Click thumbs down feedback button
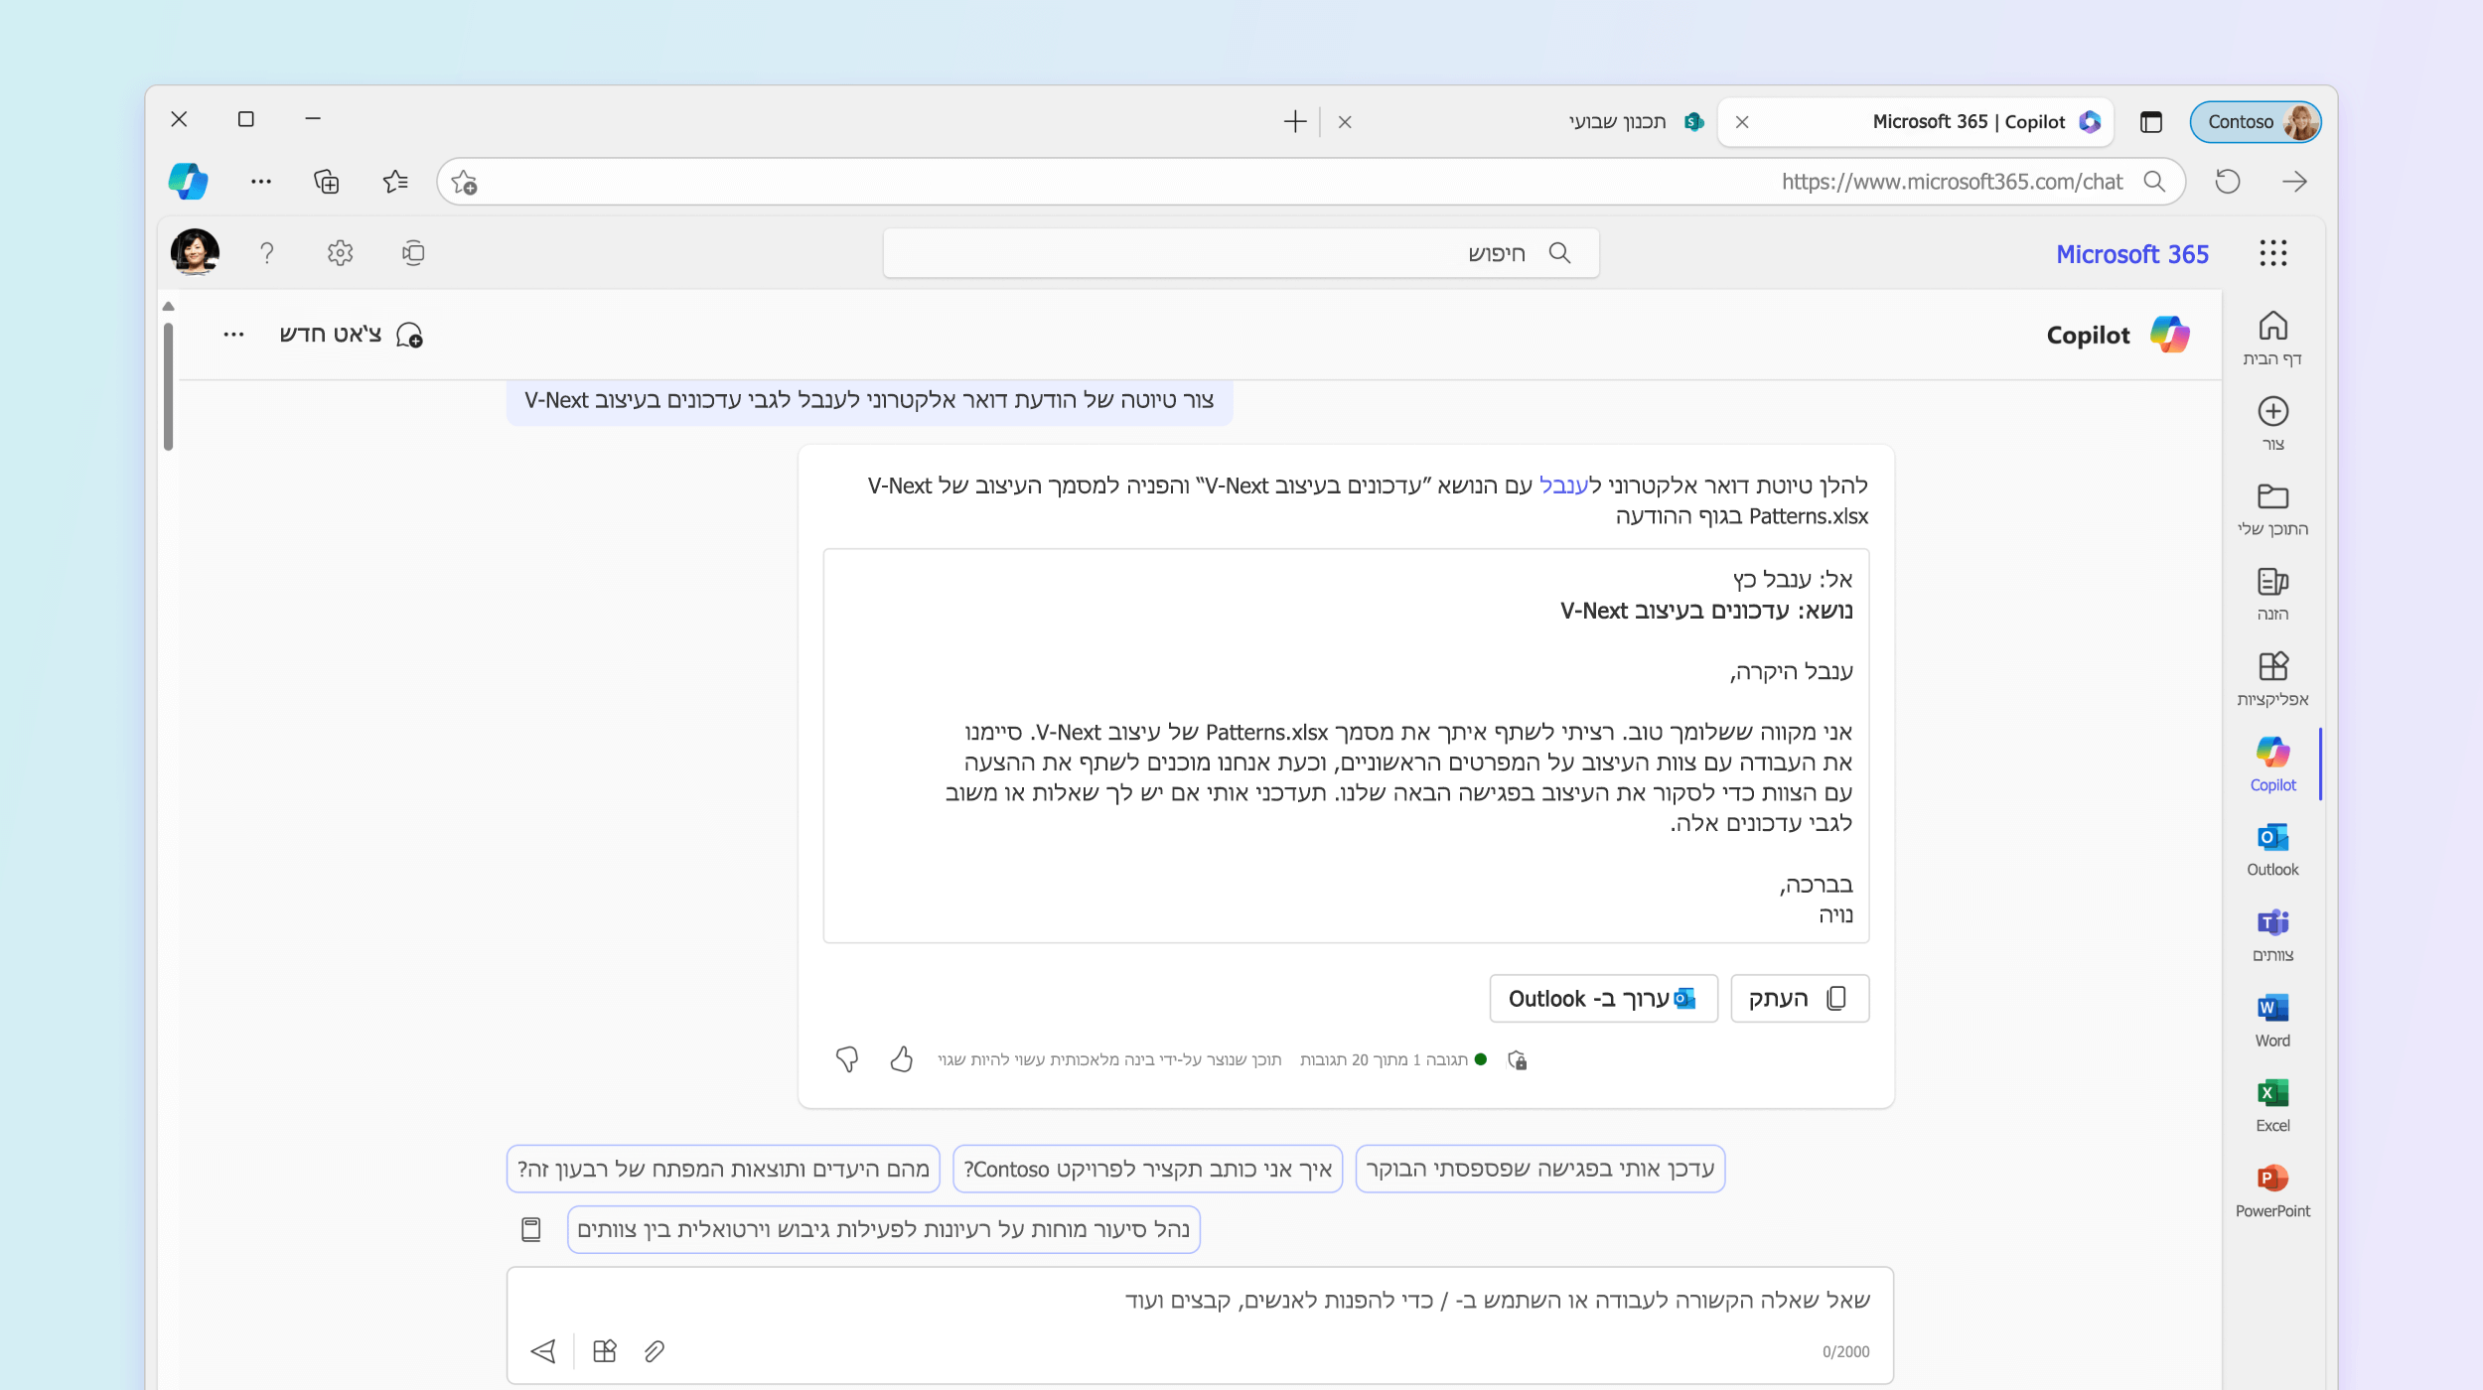2483x1390 pixels. tap(847, 1059)
